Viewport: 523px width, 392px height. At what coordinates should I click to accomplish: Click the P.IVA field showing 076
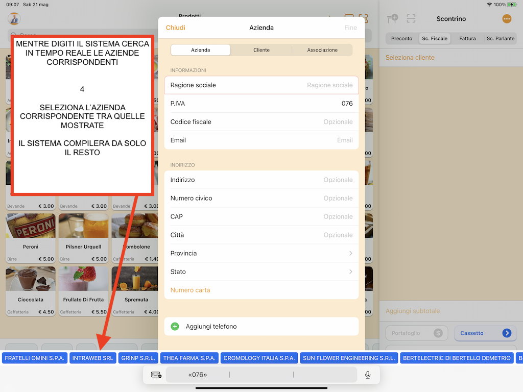261,103
